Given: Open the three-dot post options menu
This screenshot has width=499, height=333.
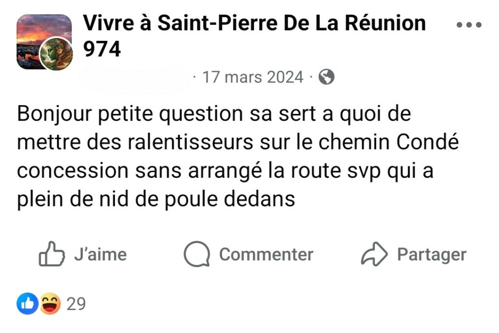Looking at the screenshot, I should click(468, 25).
